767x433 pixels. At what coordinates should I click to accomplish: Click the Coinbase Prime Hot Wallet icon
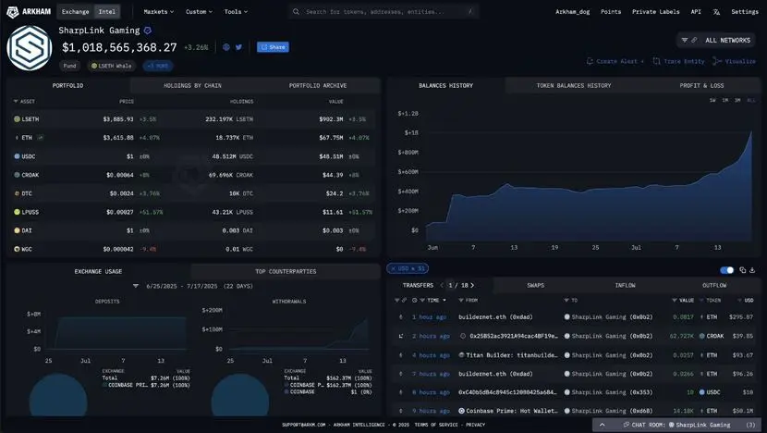click(461, 411)
